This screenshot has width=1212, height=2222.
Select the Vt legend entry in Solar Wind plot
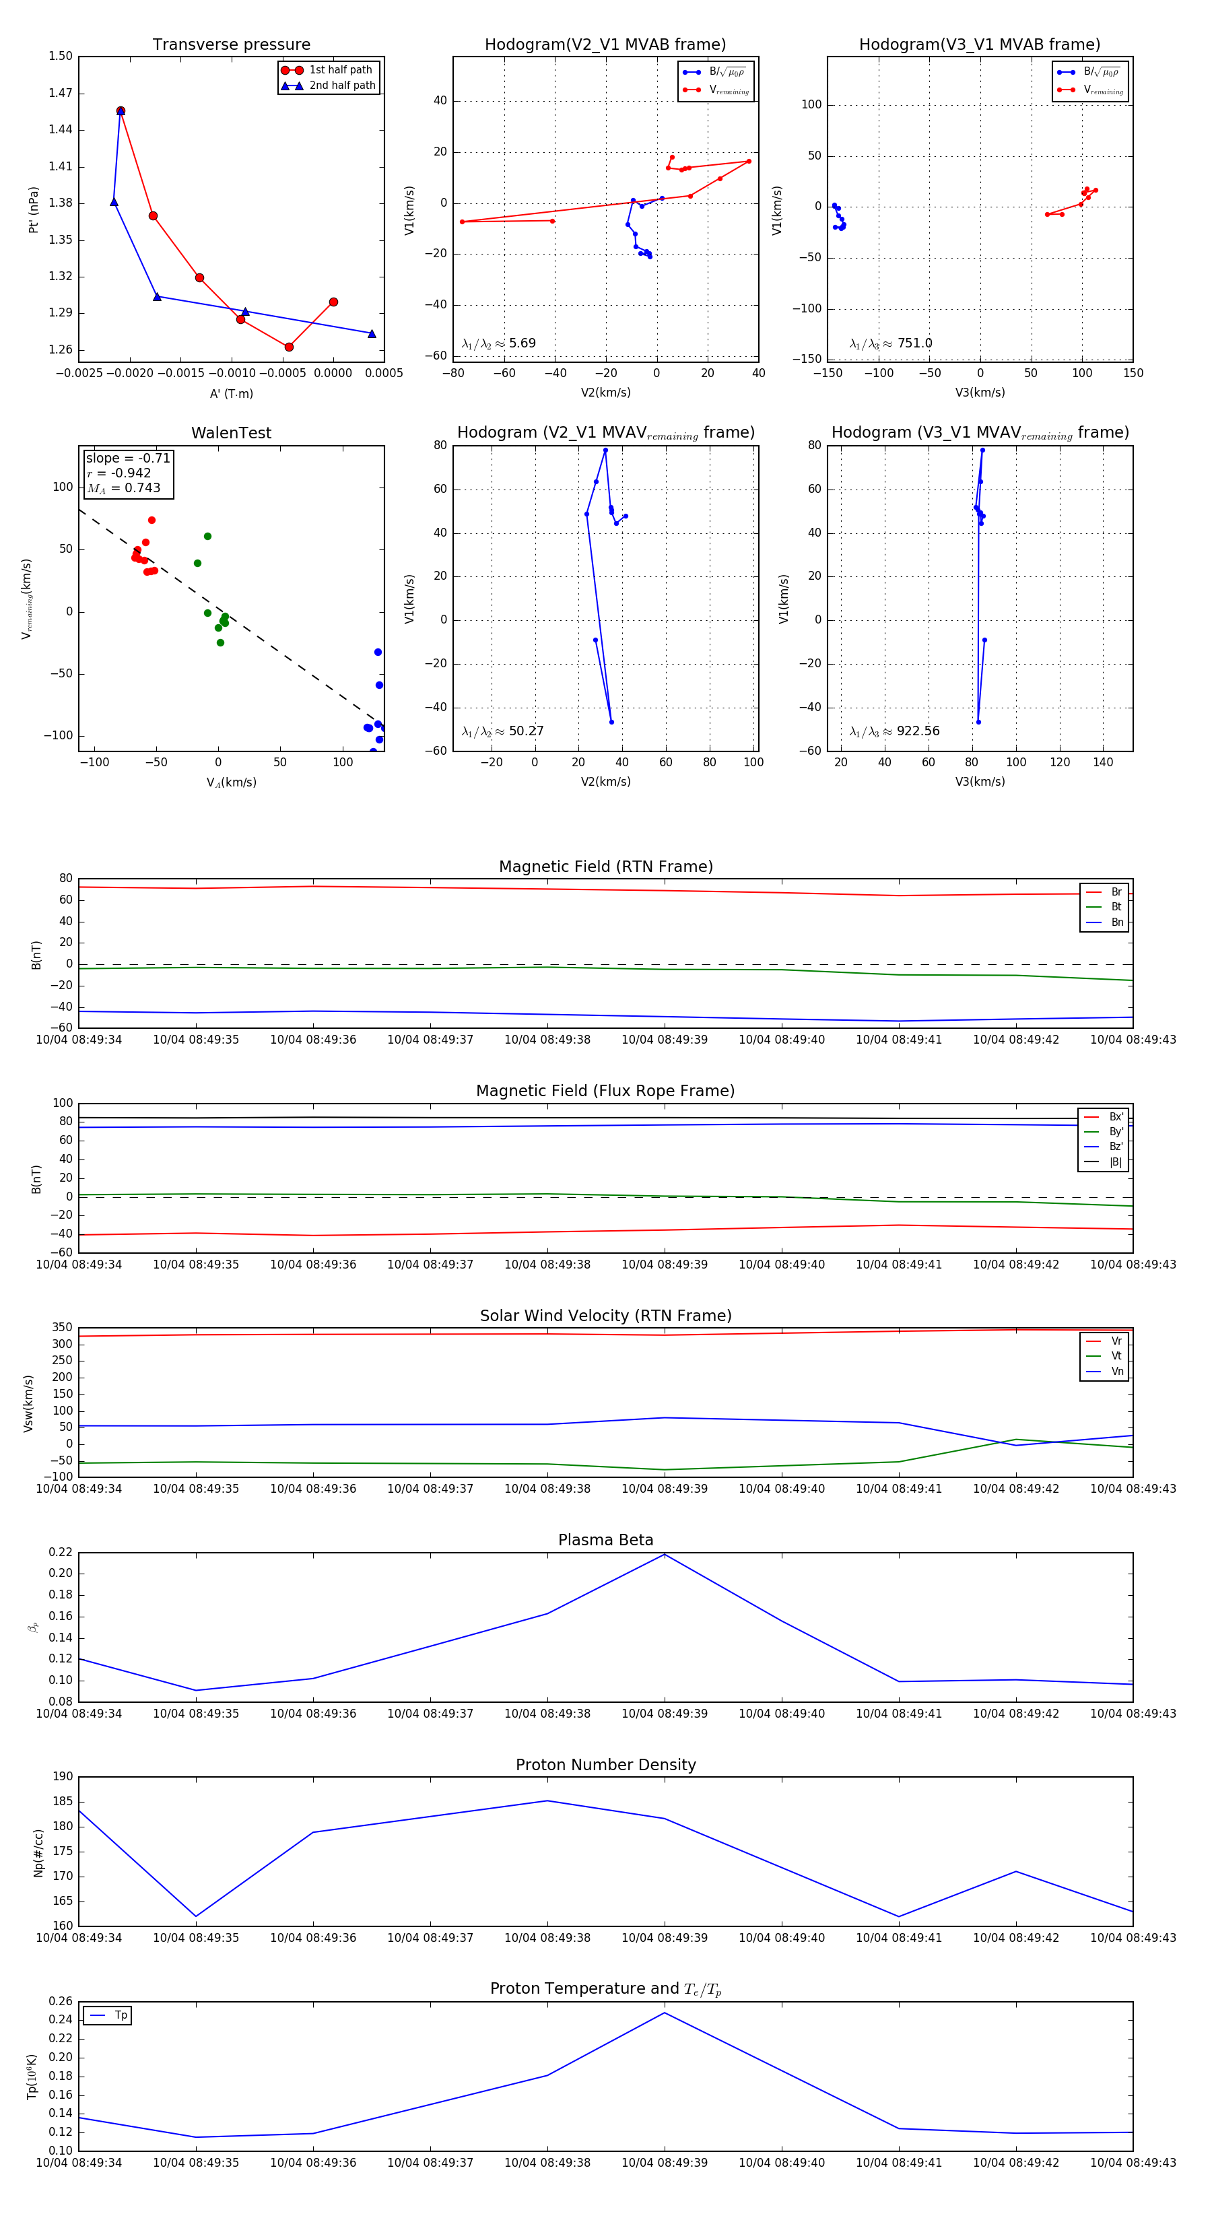pos(1104,1356)
